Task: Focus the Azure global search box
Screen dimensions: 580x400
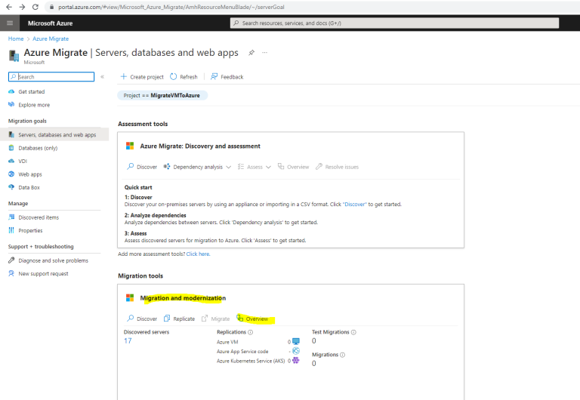Action: (x=394, y=23)
